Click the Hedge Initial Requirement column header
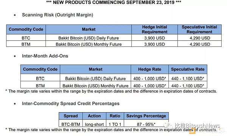The width and height of the screenshot is (227, 136). 154,29
